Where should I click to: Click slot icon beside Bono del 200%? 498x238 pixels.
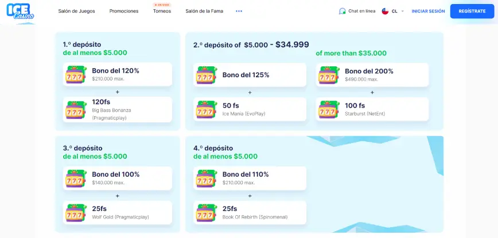329,75
